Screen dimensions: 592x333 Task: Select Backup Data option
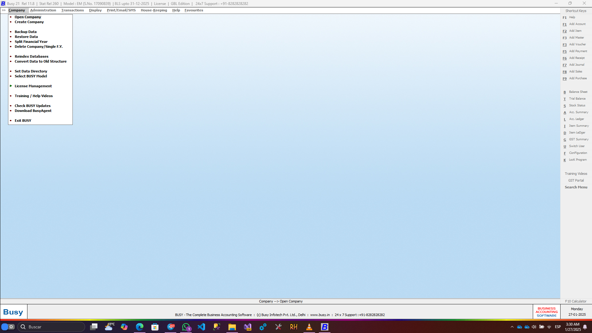click(26, 32)
